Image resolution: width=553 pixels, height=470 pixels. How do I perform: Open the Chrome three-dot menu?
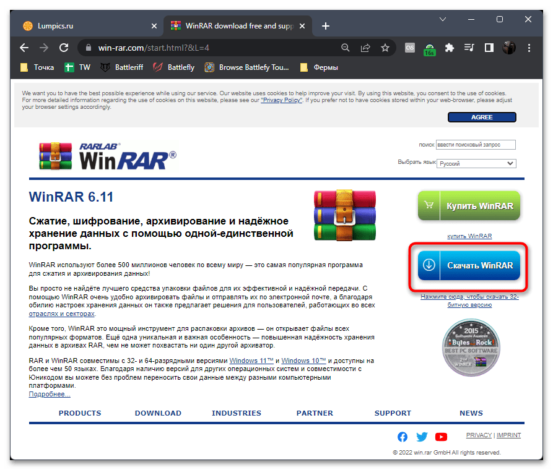529,48
